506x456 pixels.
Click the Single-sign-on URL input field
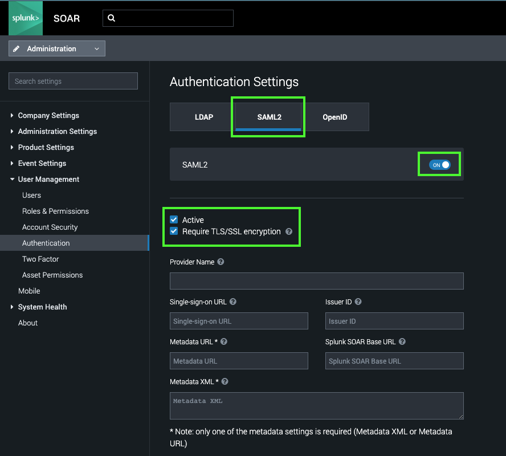point(239,321)
